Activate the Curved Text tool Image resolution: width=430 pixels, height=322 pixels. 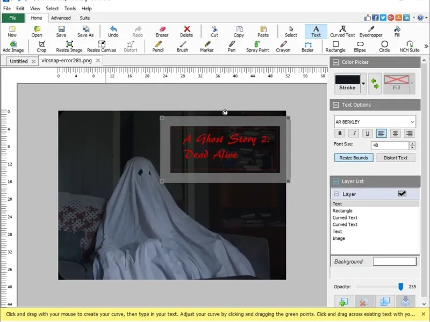click(x=342, y=31)
